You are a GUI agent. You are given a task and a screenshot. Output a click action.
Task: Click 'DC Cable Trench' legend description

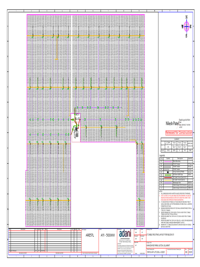click(179, 180)
